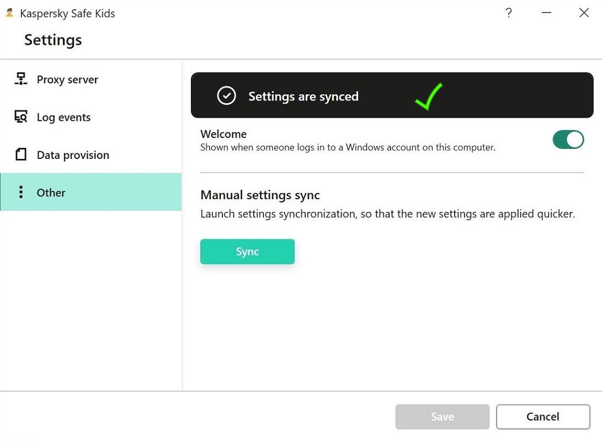Disable the Welcome toggle switch
The image size is (602, 442).
point(568,140)
